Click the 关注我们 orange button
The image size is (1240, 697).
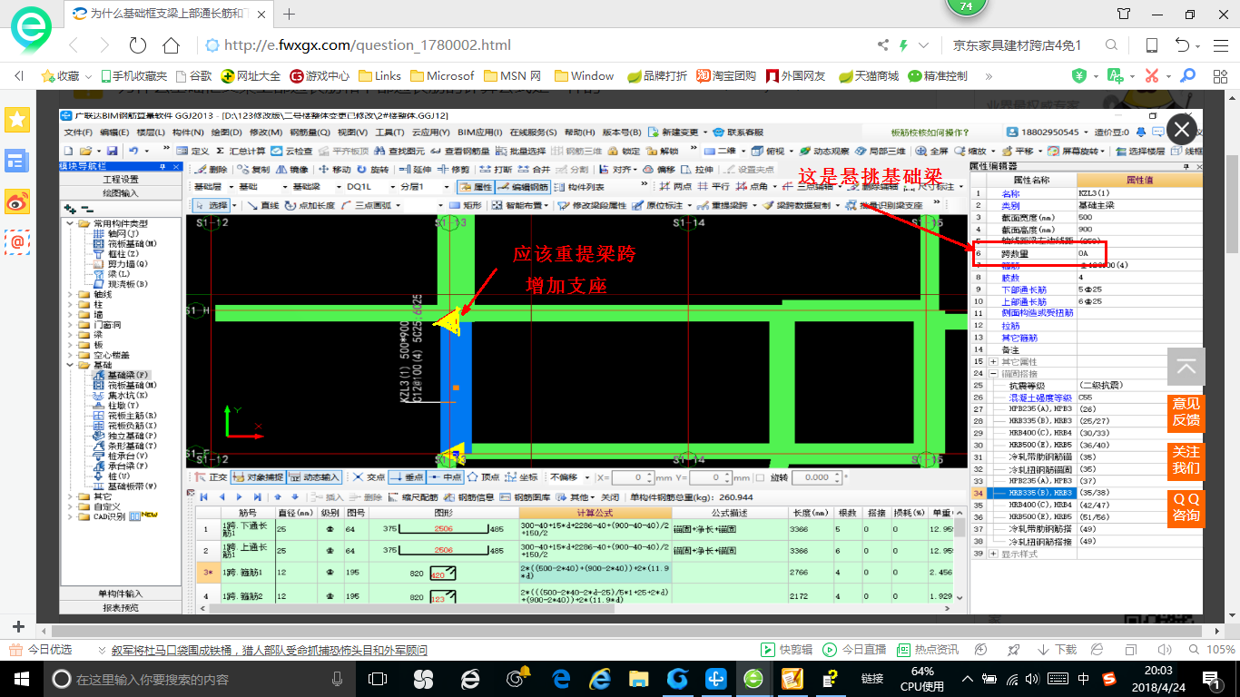[1186, 460]
